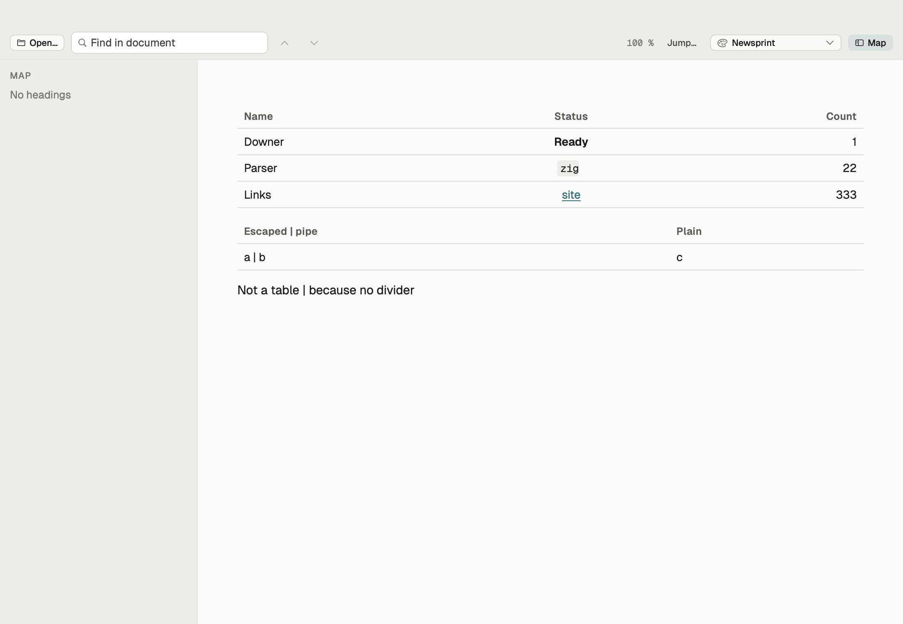903x624 pixels.
Task: Click the Find in document search field
Action: [x=170, y=43]
